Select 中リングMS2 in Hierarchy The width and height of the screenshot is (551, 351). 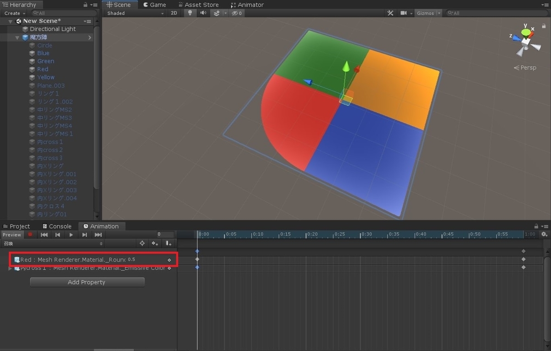(x=55, y=110)
